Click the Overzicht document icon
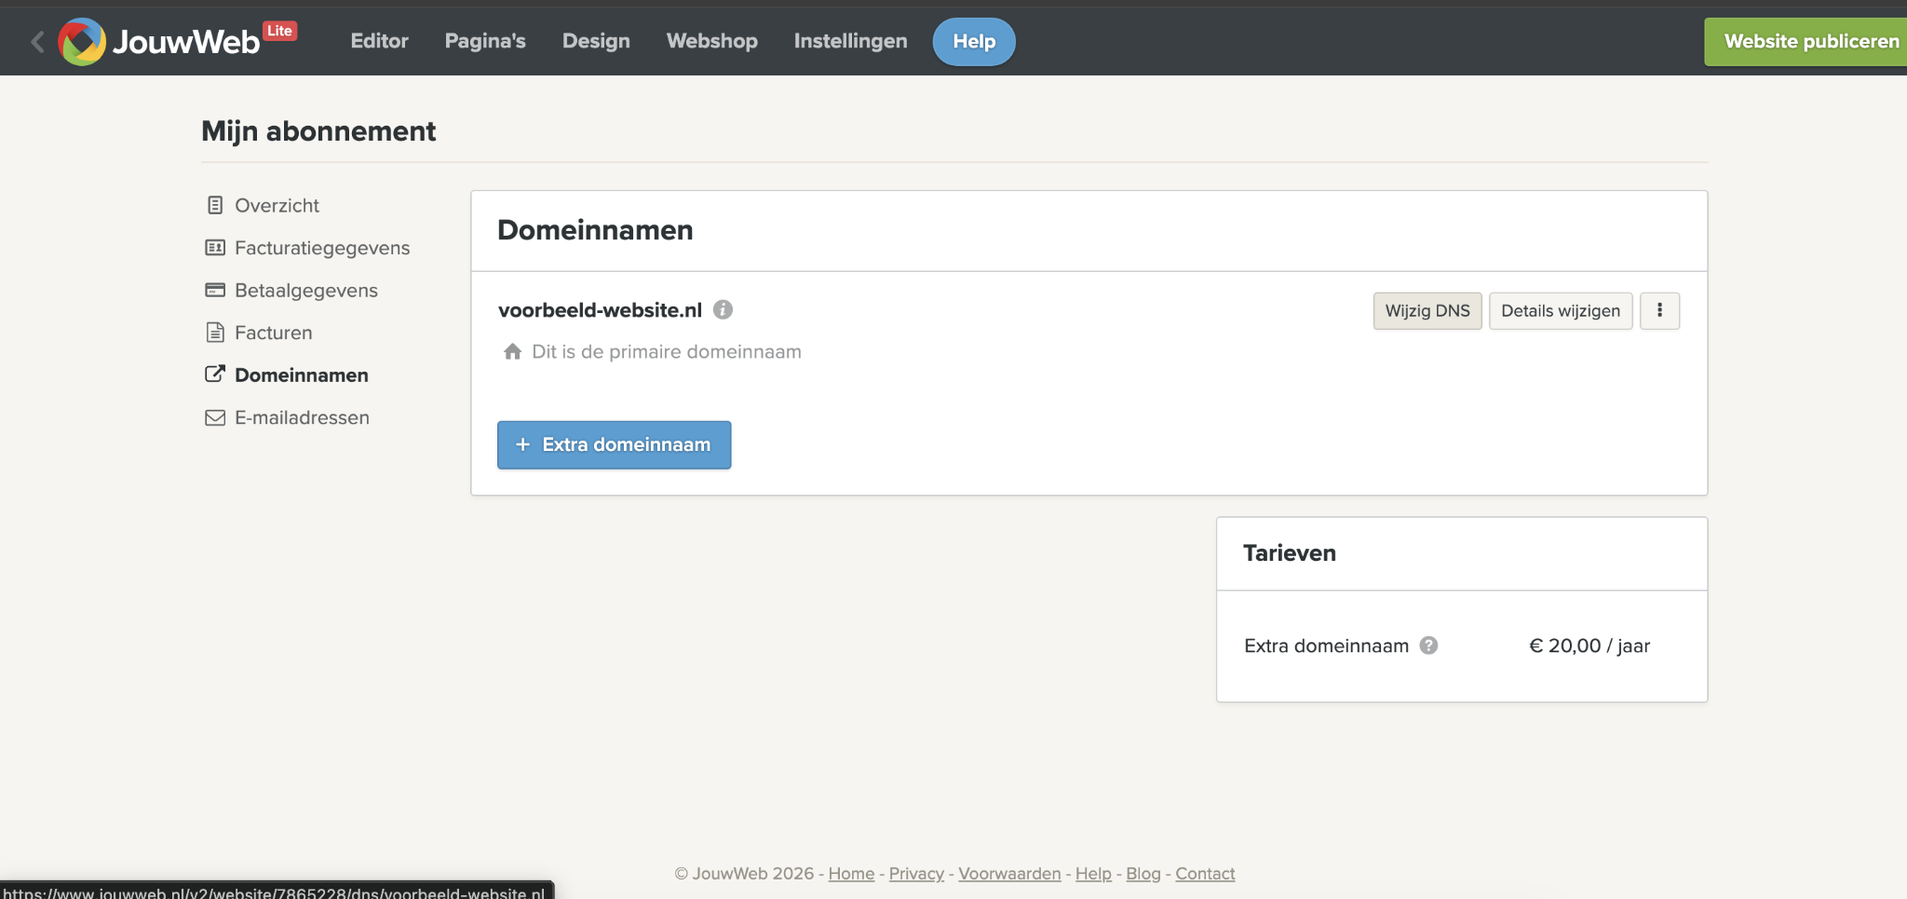The image size is (1907, 899). [215, 205]
